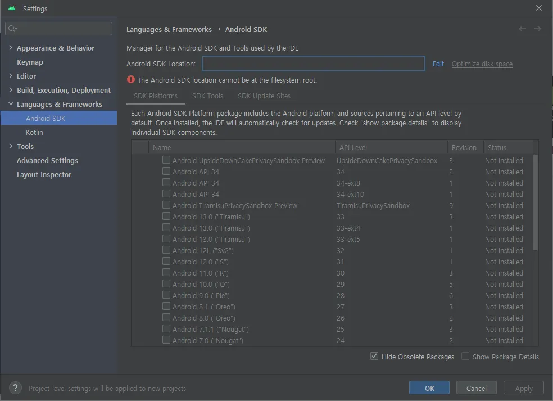The height and width of the screenshot is (401, 553).
Task: Expand Appearance & Behavior section
Action: pyautogui.click(x=11, y=48)
